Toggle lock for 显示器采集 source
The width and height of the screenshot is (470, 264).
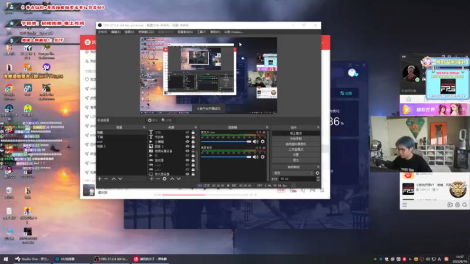(x=193, y=174)
